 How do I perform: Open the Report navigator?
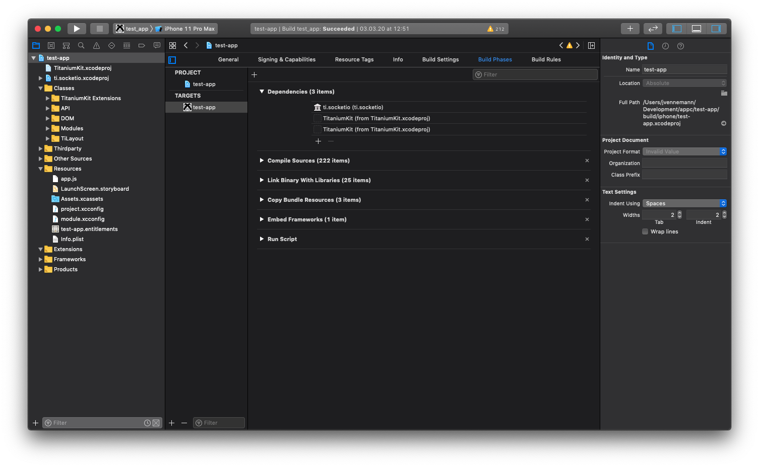point(157,45)
